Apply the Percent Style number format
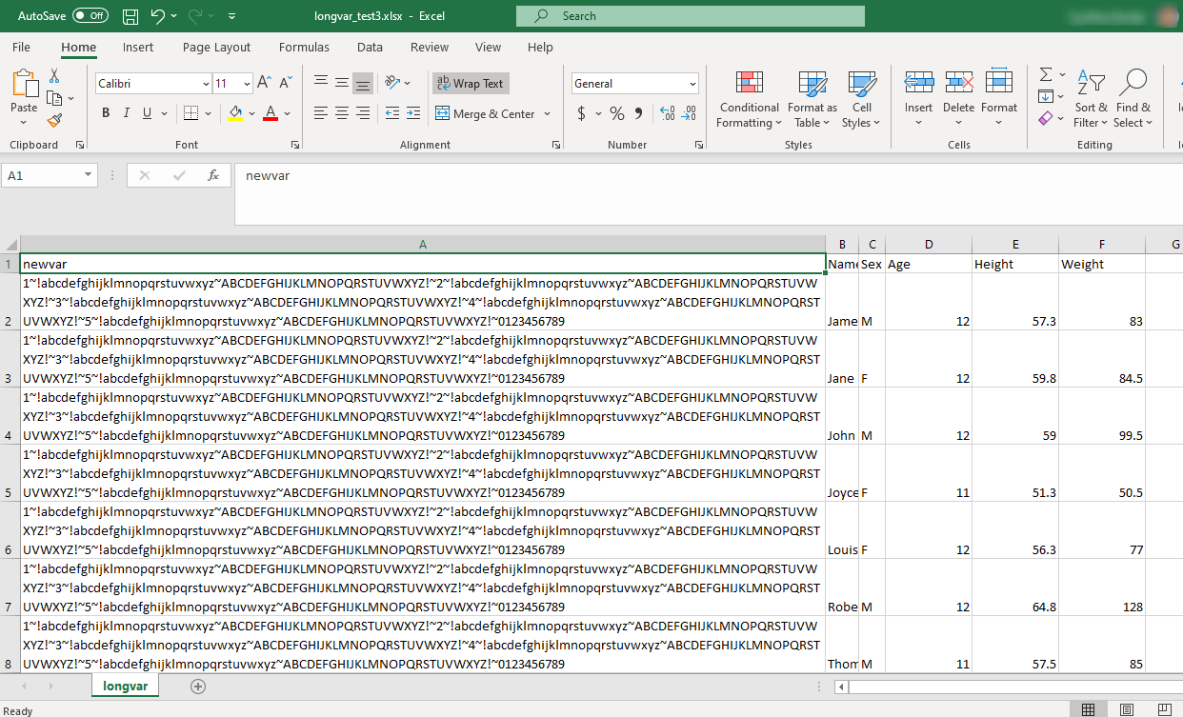Viewport: 1183px width, 717px height. pos(615,112)
